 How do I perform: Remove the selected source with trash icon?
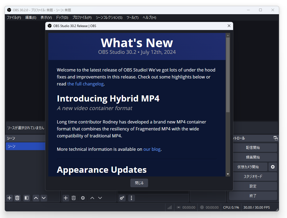coord(73,198)
